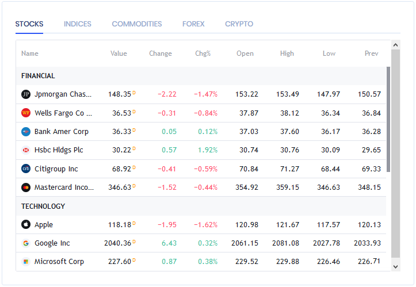Viewport: 416px width, 287px height.
Task: Switch to the Indices tab
Action: click(x=78, y=24)
